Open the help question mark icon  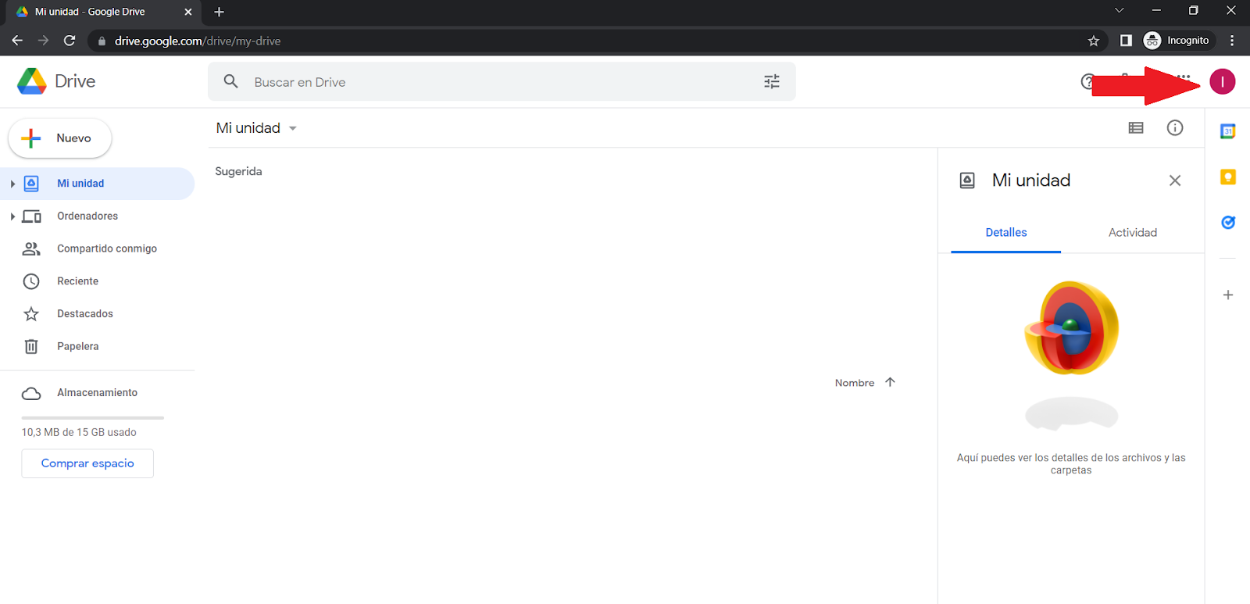click(x=1087, y=81)
